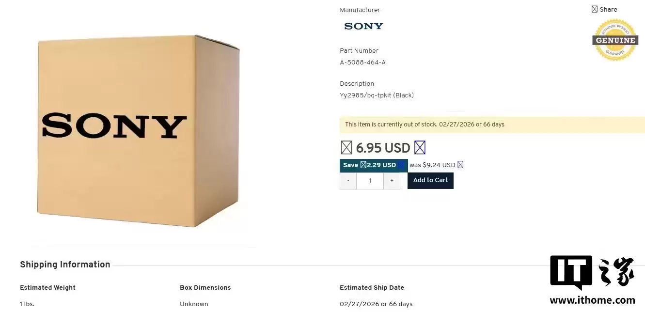Open the www.ithome.com watermark link
This screenshot has width=645, height=312.
592,300
